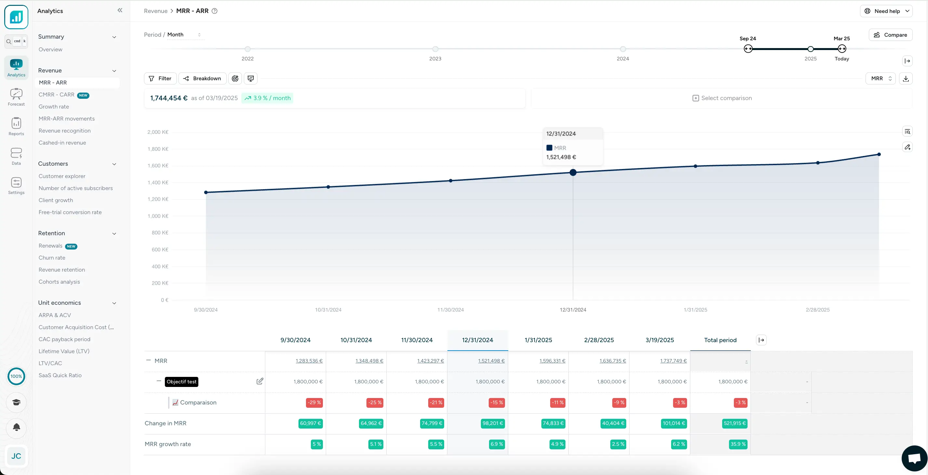928x475 pixels.
Task: Click the 2023 timeline marker
Action: 435,49
